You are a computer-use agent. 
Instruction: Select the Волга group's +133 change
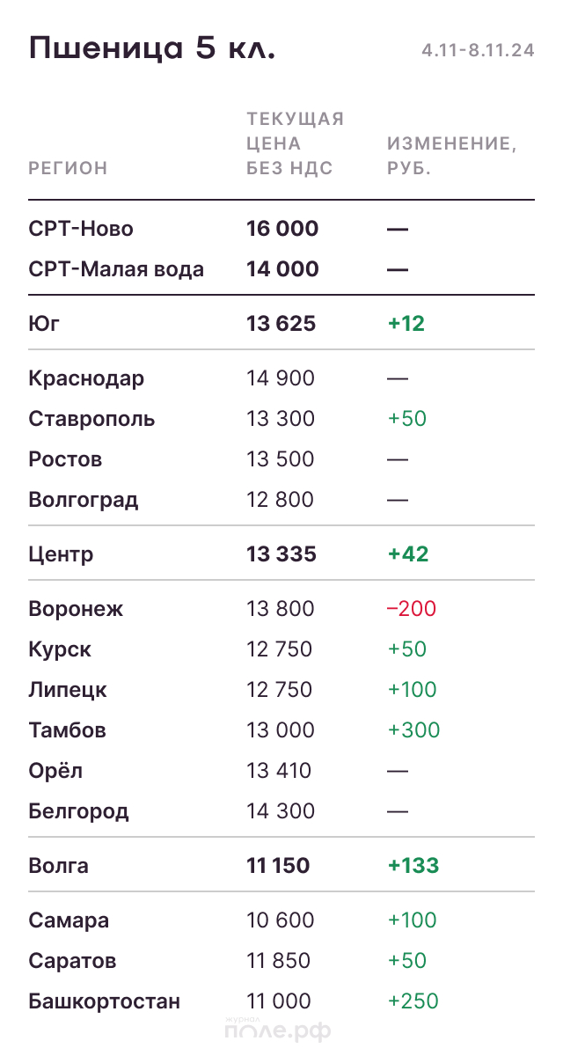[x=413, y=866]
